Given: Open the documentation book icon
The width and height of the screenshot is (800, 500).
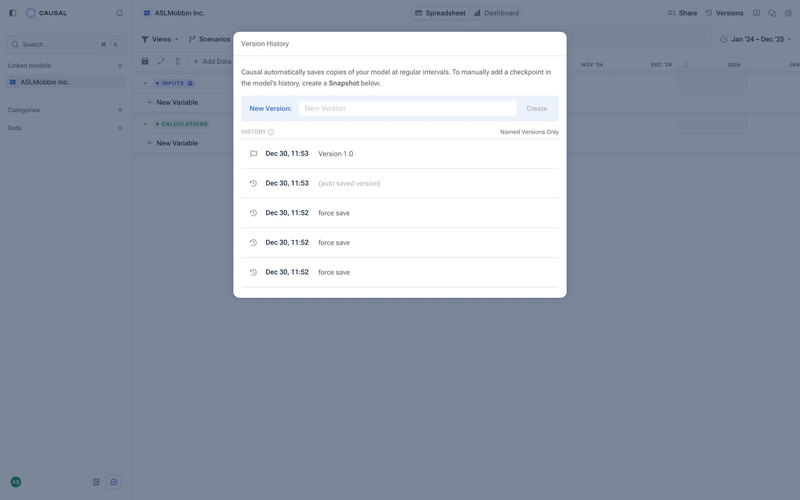Looking at the screenshot, I should point(96,482).
